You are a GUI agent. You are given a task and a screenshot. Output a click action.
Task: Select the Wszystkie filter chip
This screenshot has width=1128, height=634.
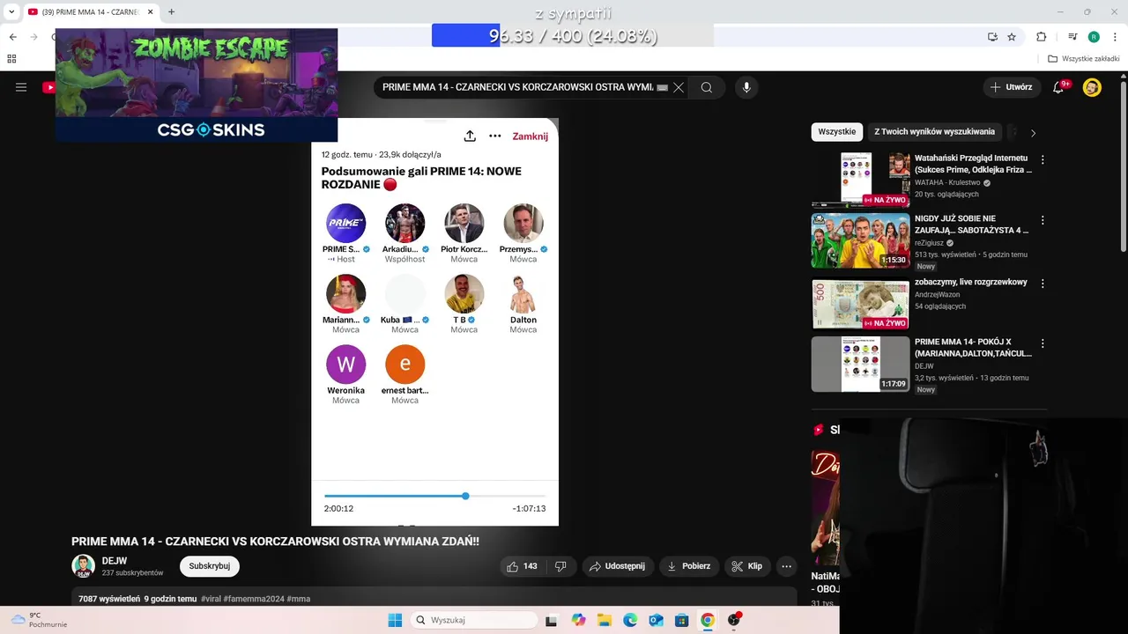[x=837, y=132]
